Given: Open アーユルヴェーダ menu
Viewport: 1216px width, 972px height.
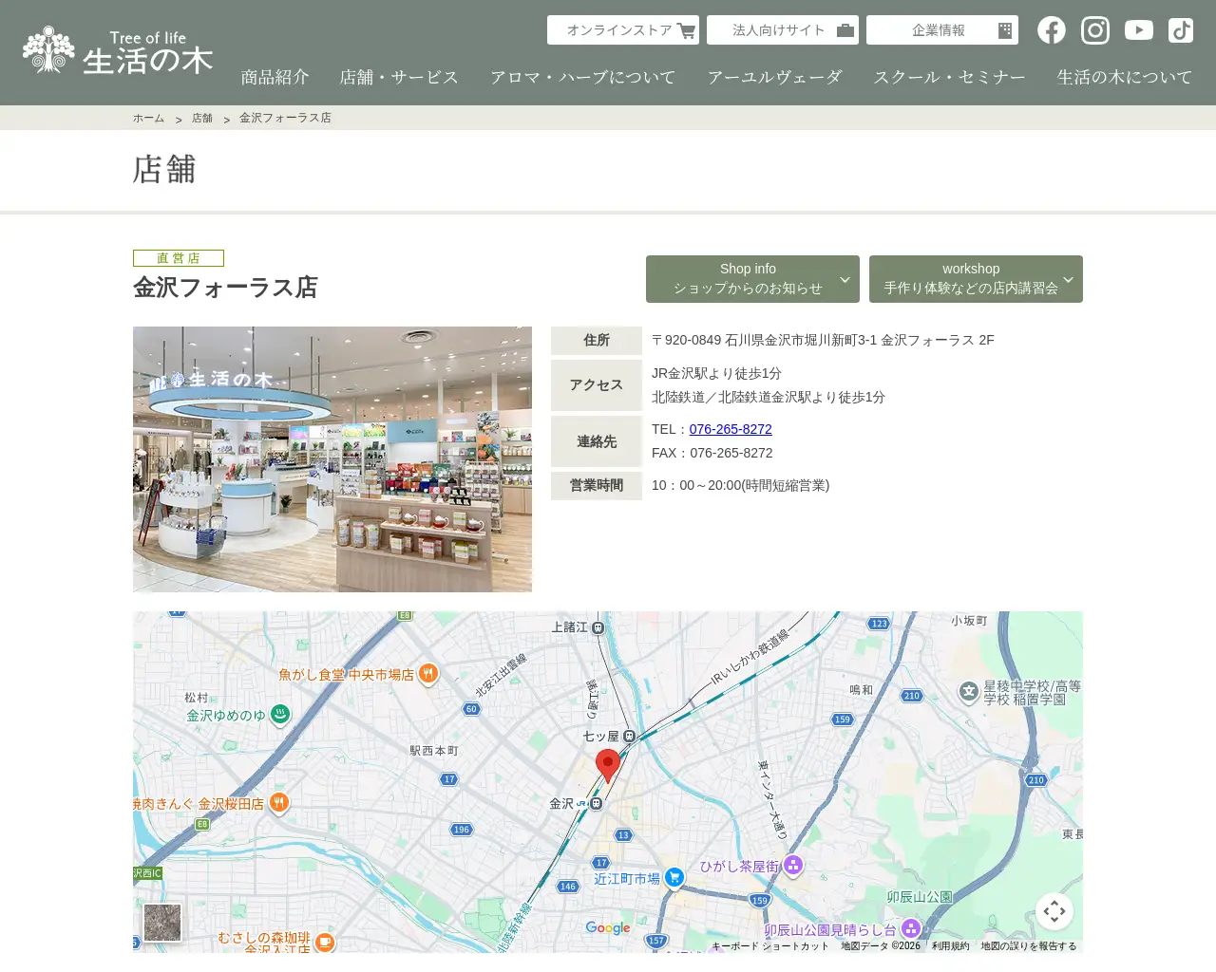Looking at the screenshot, I should pos(775,77).
